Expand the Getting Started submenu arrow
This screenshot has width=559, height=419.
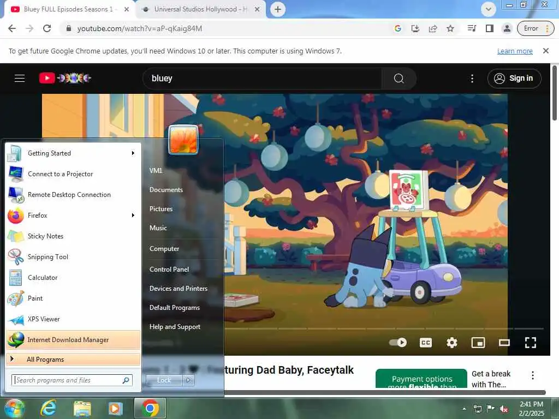coord(133,153)
